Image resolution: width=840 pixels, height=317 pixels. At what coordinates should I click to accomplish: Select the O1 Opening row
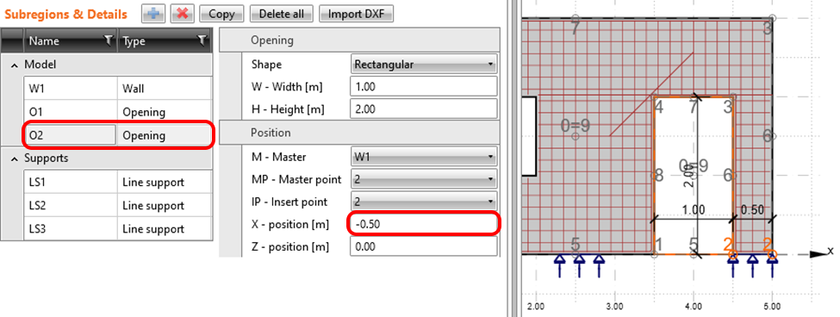(117, 112)
